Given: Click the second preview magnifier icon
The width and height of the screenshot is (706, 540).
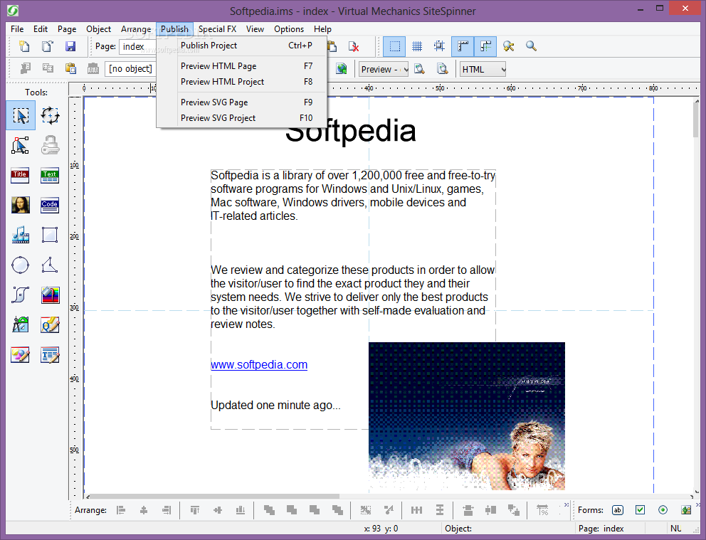Looking at the screenshot, I should tap(443, 69).
